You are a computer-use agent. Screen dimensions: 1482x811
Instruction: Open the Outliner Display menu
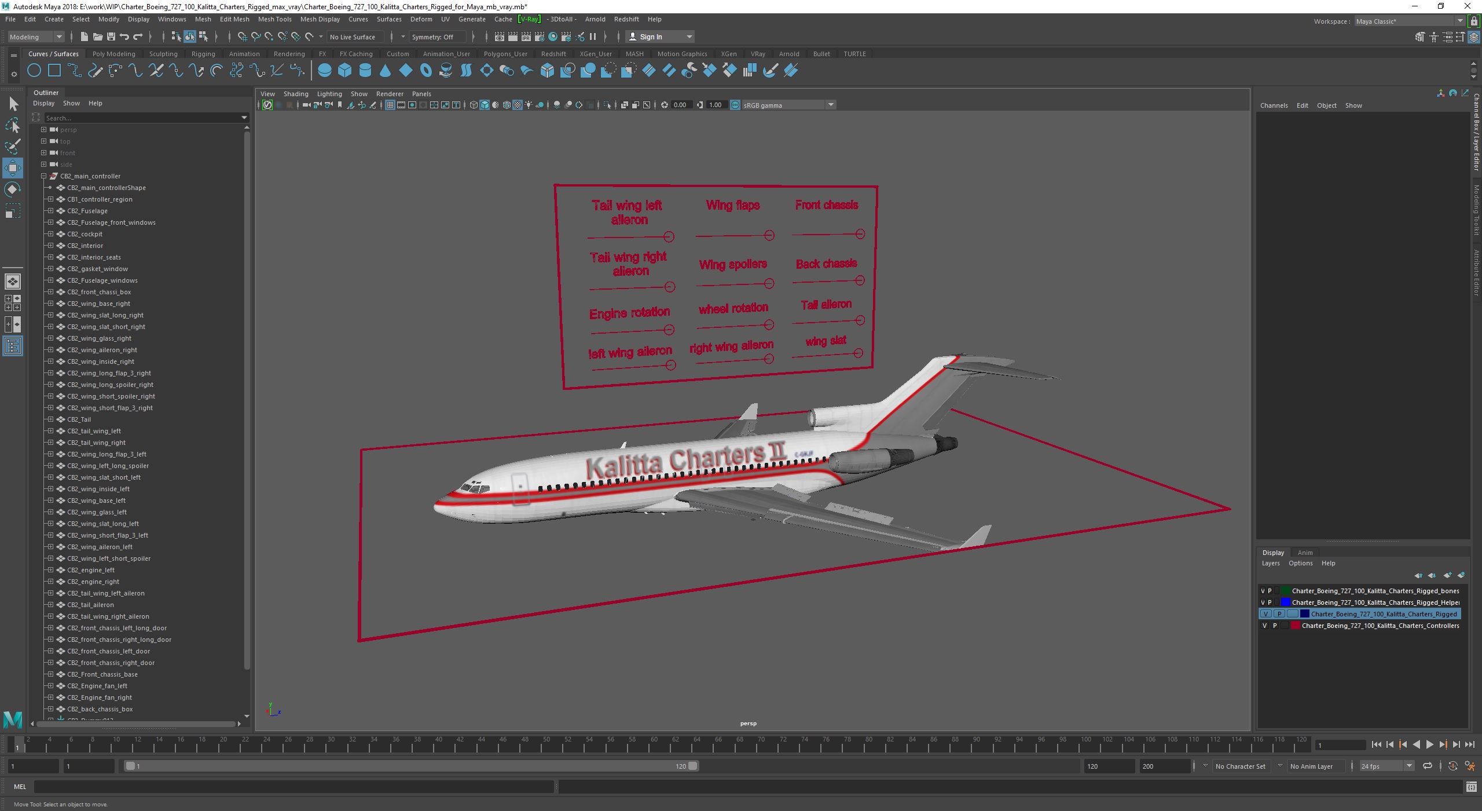43,103
